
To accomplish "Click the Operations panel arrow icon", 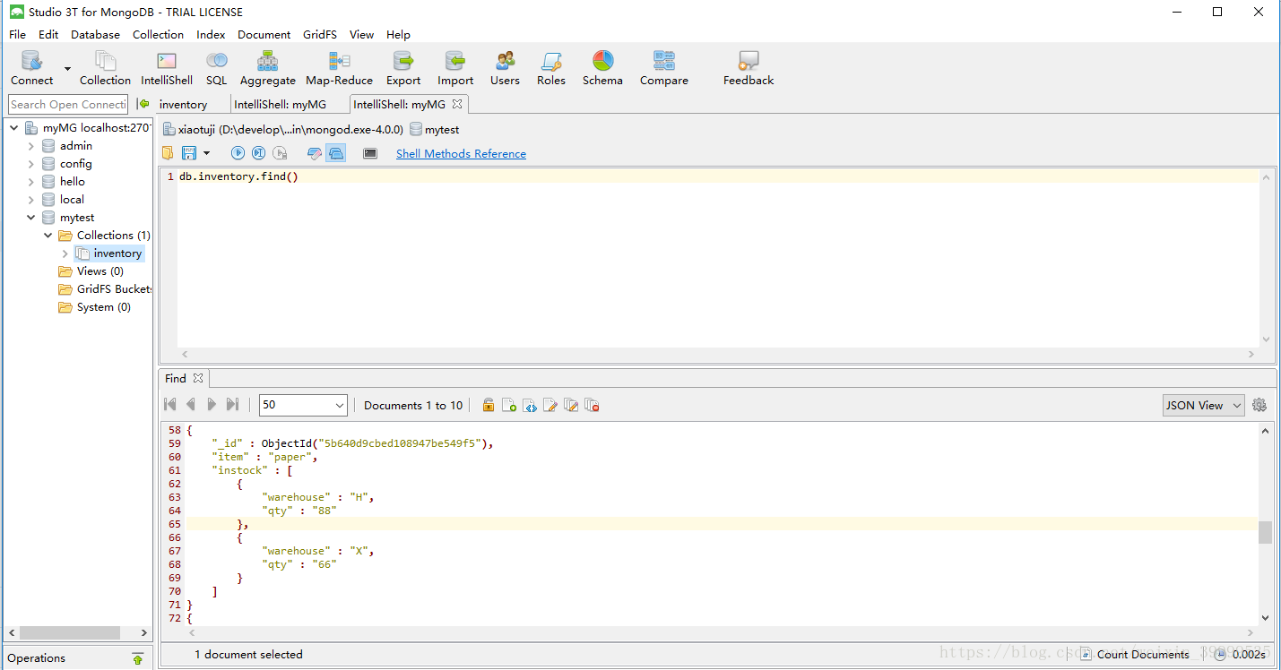I will click(137, 658).
